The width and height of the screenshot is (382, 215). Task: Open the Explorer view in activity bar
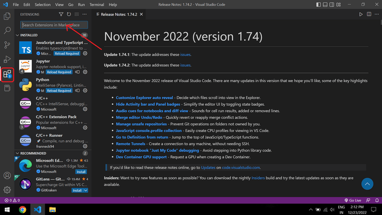(7, 16)
